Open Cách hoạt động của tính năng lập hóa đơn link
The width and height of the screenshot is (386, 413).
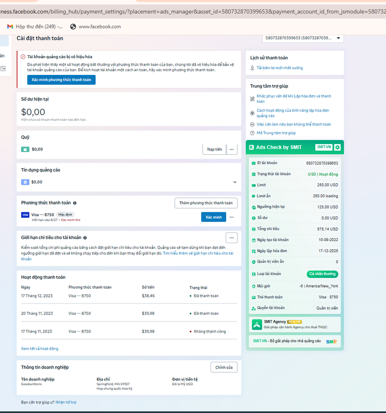pos(293,113)
